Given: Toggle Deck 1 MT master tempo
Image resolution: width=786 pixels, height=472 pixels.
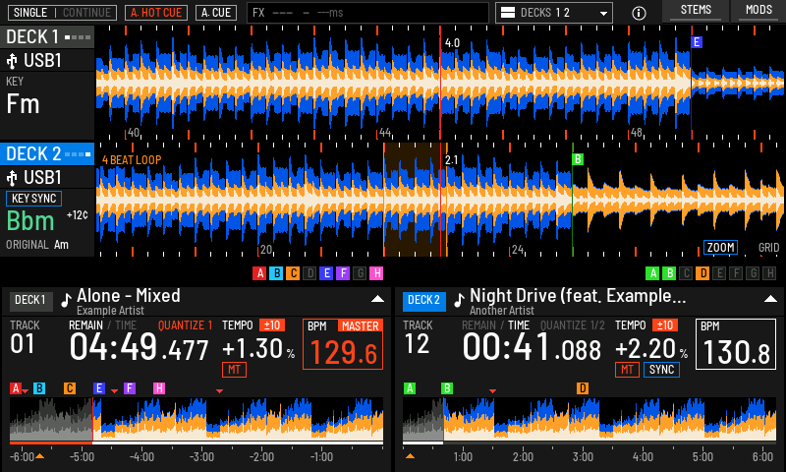Looking at the screenshot, I should click(x=234, y=370).
